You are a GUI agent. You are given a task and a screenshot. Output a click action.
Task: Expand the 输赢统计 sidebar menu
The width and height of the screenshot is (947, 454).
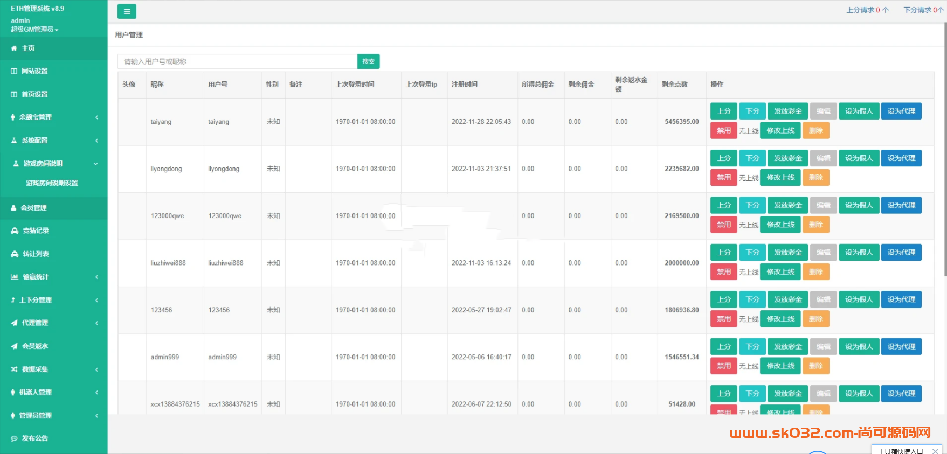click(54, 277)
